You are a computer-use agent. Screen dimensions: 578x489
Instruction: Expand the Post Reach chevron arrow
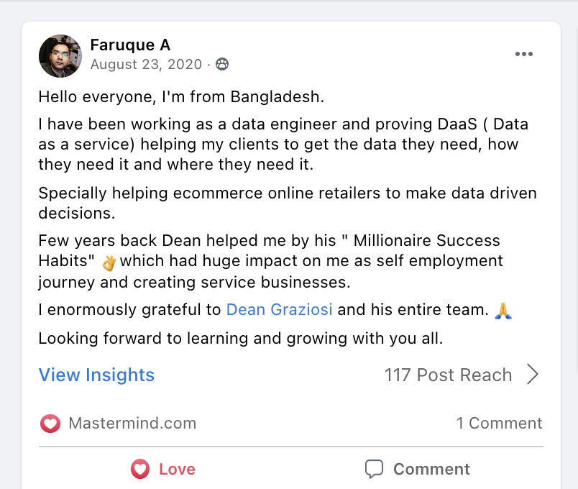tap(532, 375)
